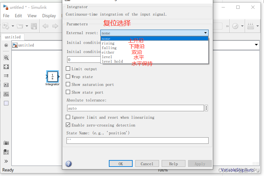264x176 pixels.
Task: Click the Cancel button
Action: click(147, 164)
